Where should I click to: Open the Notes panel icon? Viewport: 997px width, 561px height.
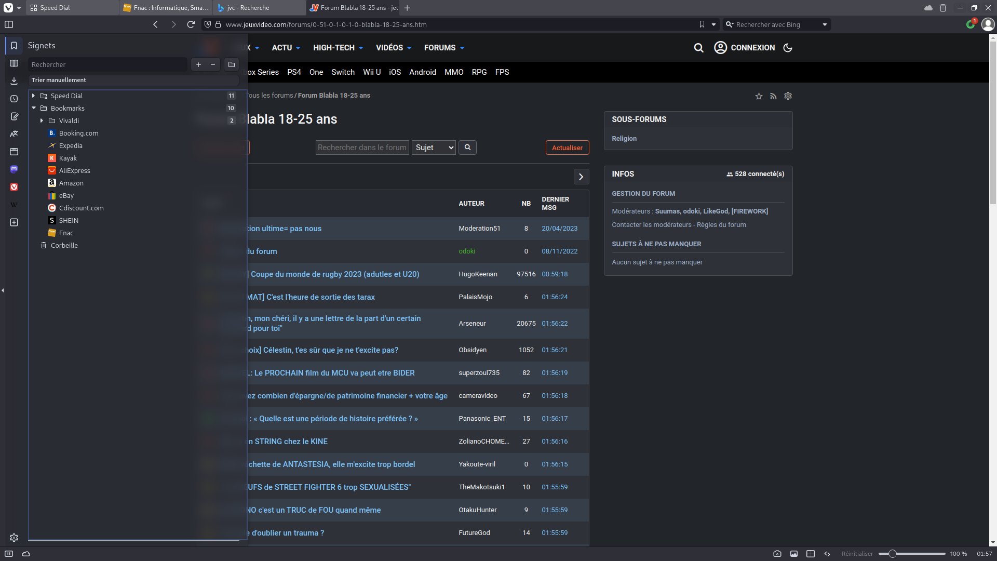click(x=14, y=116)
